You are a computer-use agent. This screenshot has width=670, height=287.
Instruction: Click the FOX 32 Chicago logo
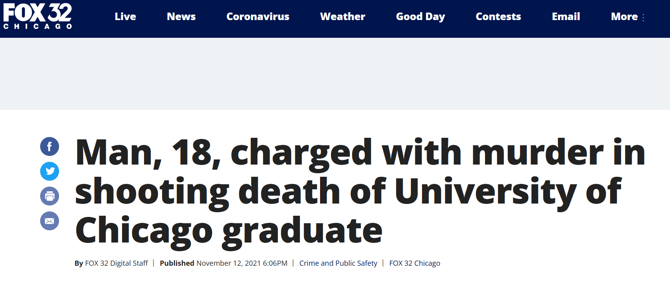coord(38,17)
